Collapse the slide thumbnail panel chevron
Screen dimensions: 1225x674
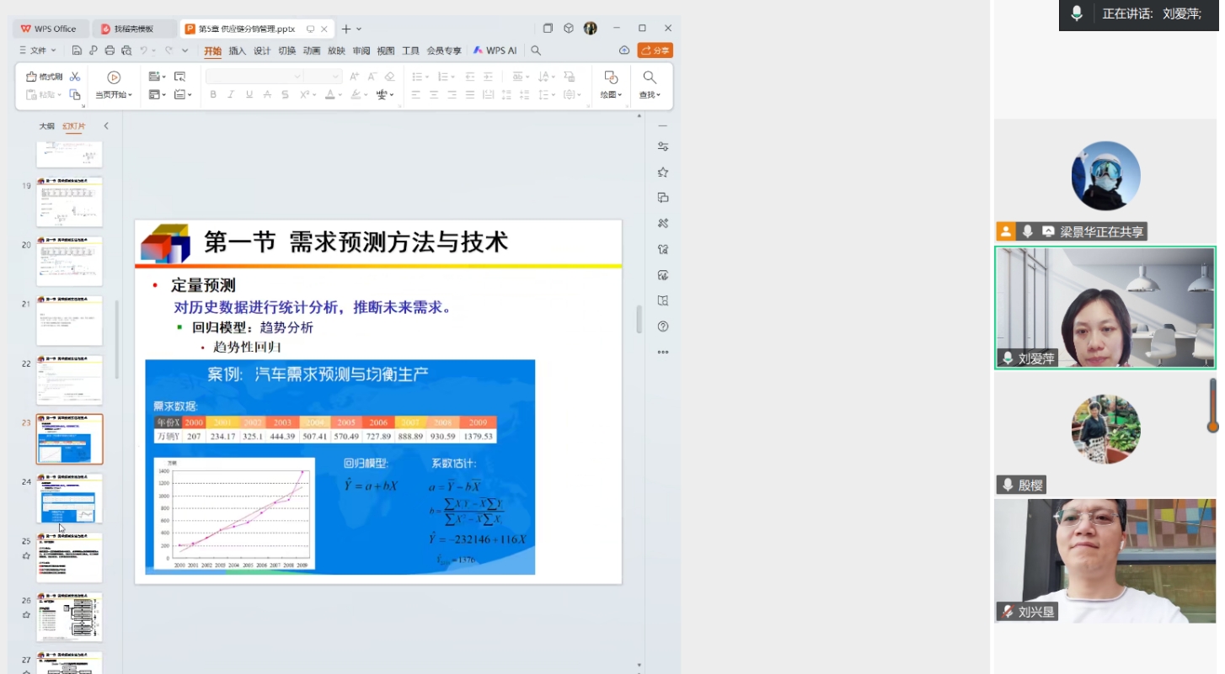point(106,126)
